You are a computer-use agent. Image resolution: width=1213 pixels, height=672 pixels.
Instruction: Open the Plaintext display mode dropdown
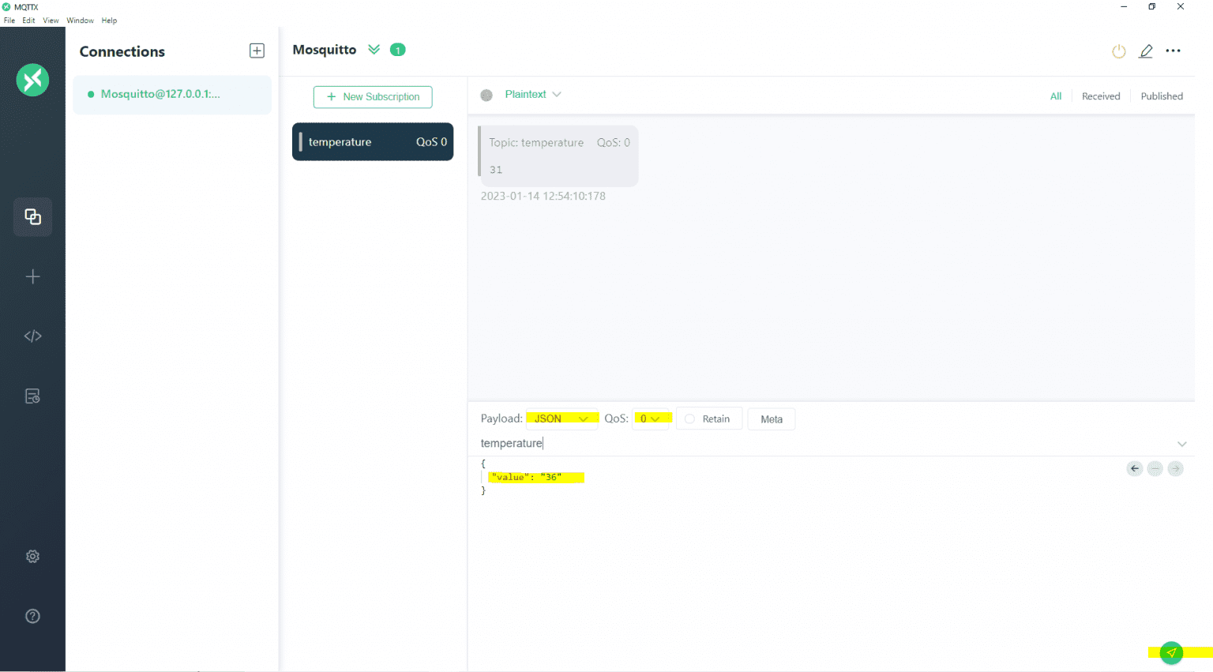[x=533, y=94]
